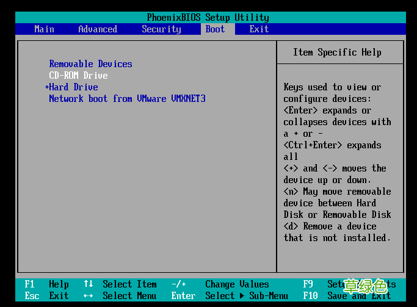Expand Hard Drive using the plus sign

tap(47, 87)
